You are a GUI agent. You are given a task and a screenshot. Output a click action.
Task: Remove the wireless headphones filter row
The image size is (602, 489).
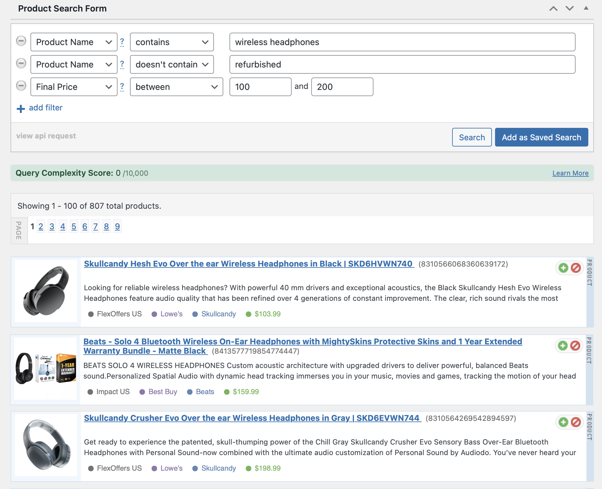pyautogui.click(x=21, y=41)
